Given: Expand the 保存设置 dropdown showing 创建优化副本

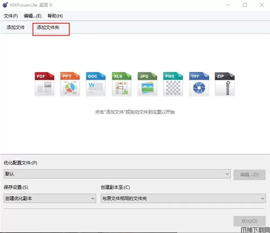Looking at the screenshot, I should click(49, 198).
